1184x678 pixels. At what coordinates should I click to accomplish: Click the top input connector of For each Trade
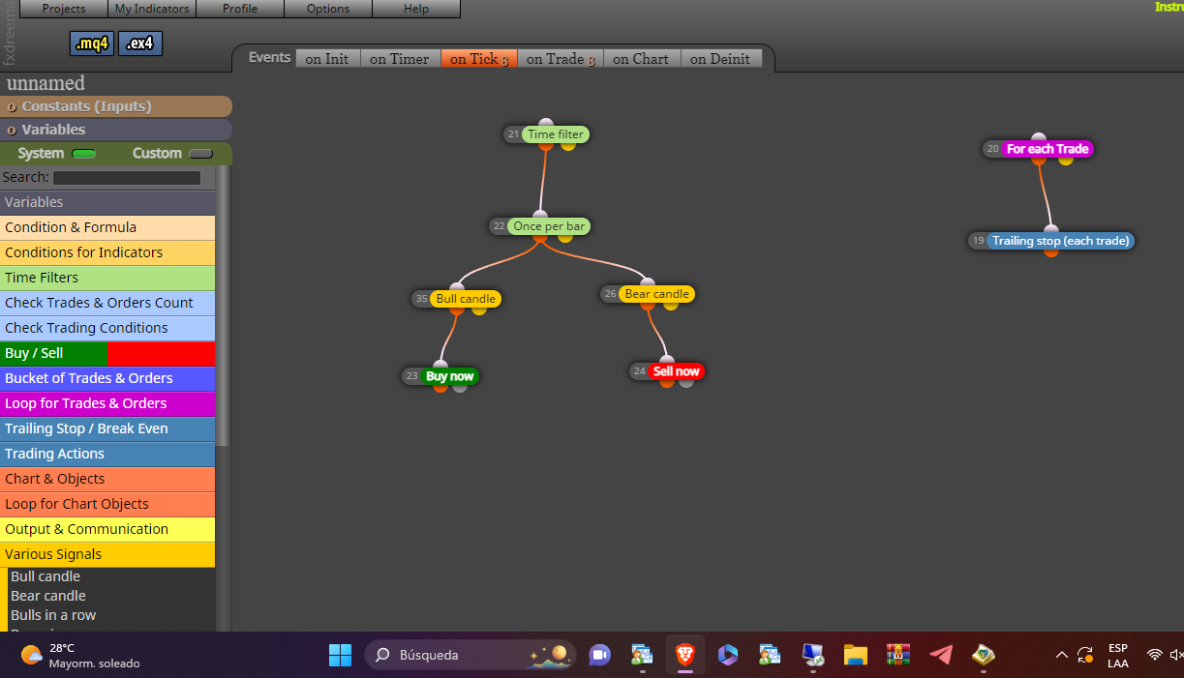(x=1039, y=138)
